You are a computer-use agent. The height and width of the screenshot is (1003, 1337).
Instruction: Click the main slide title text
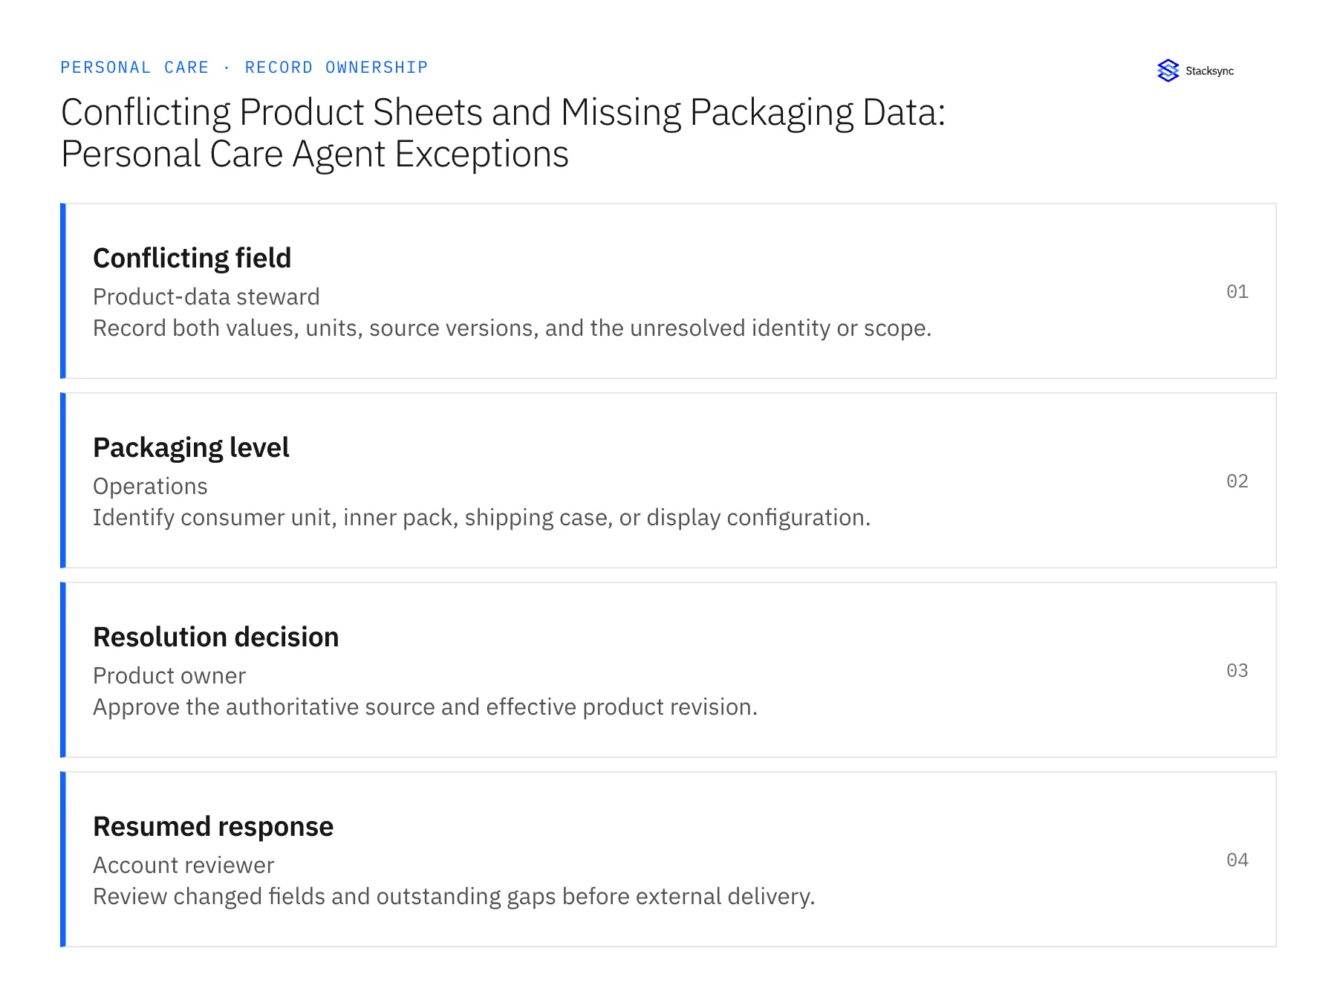(503, 133)
